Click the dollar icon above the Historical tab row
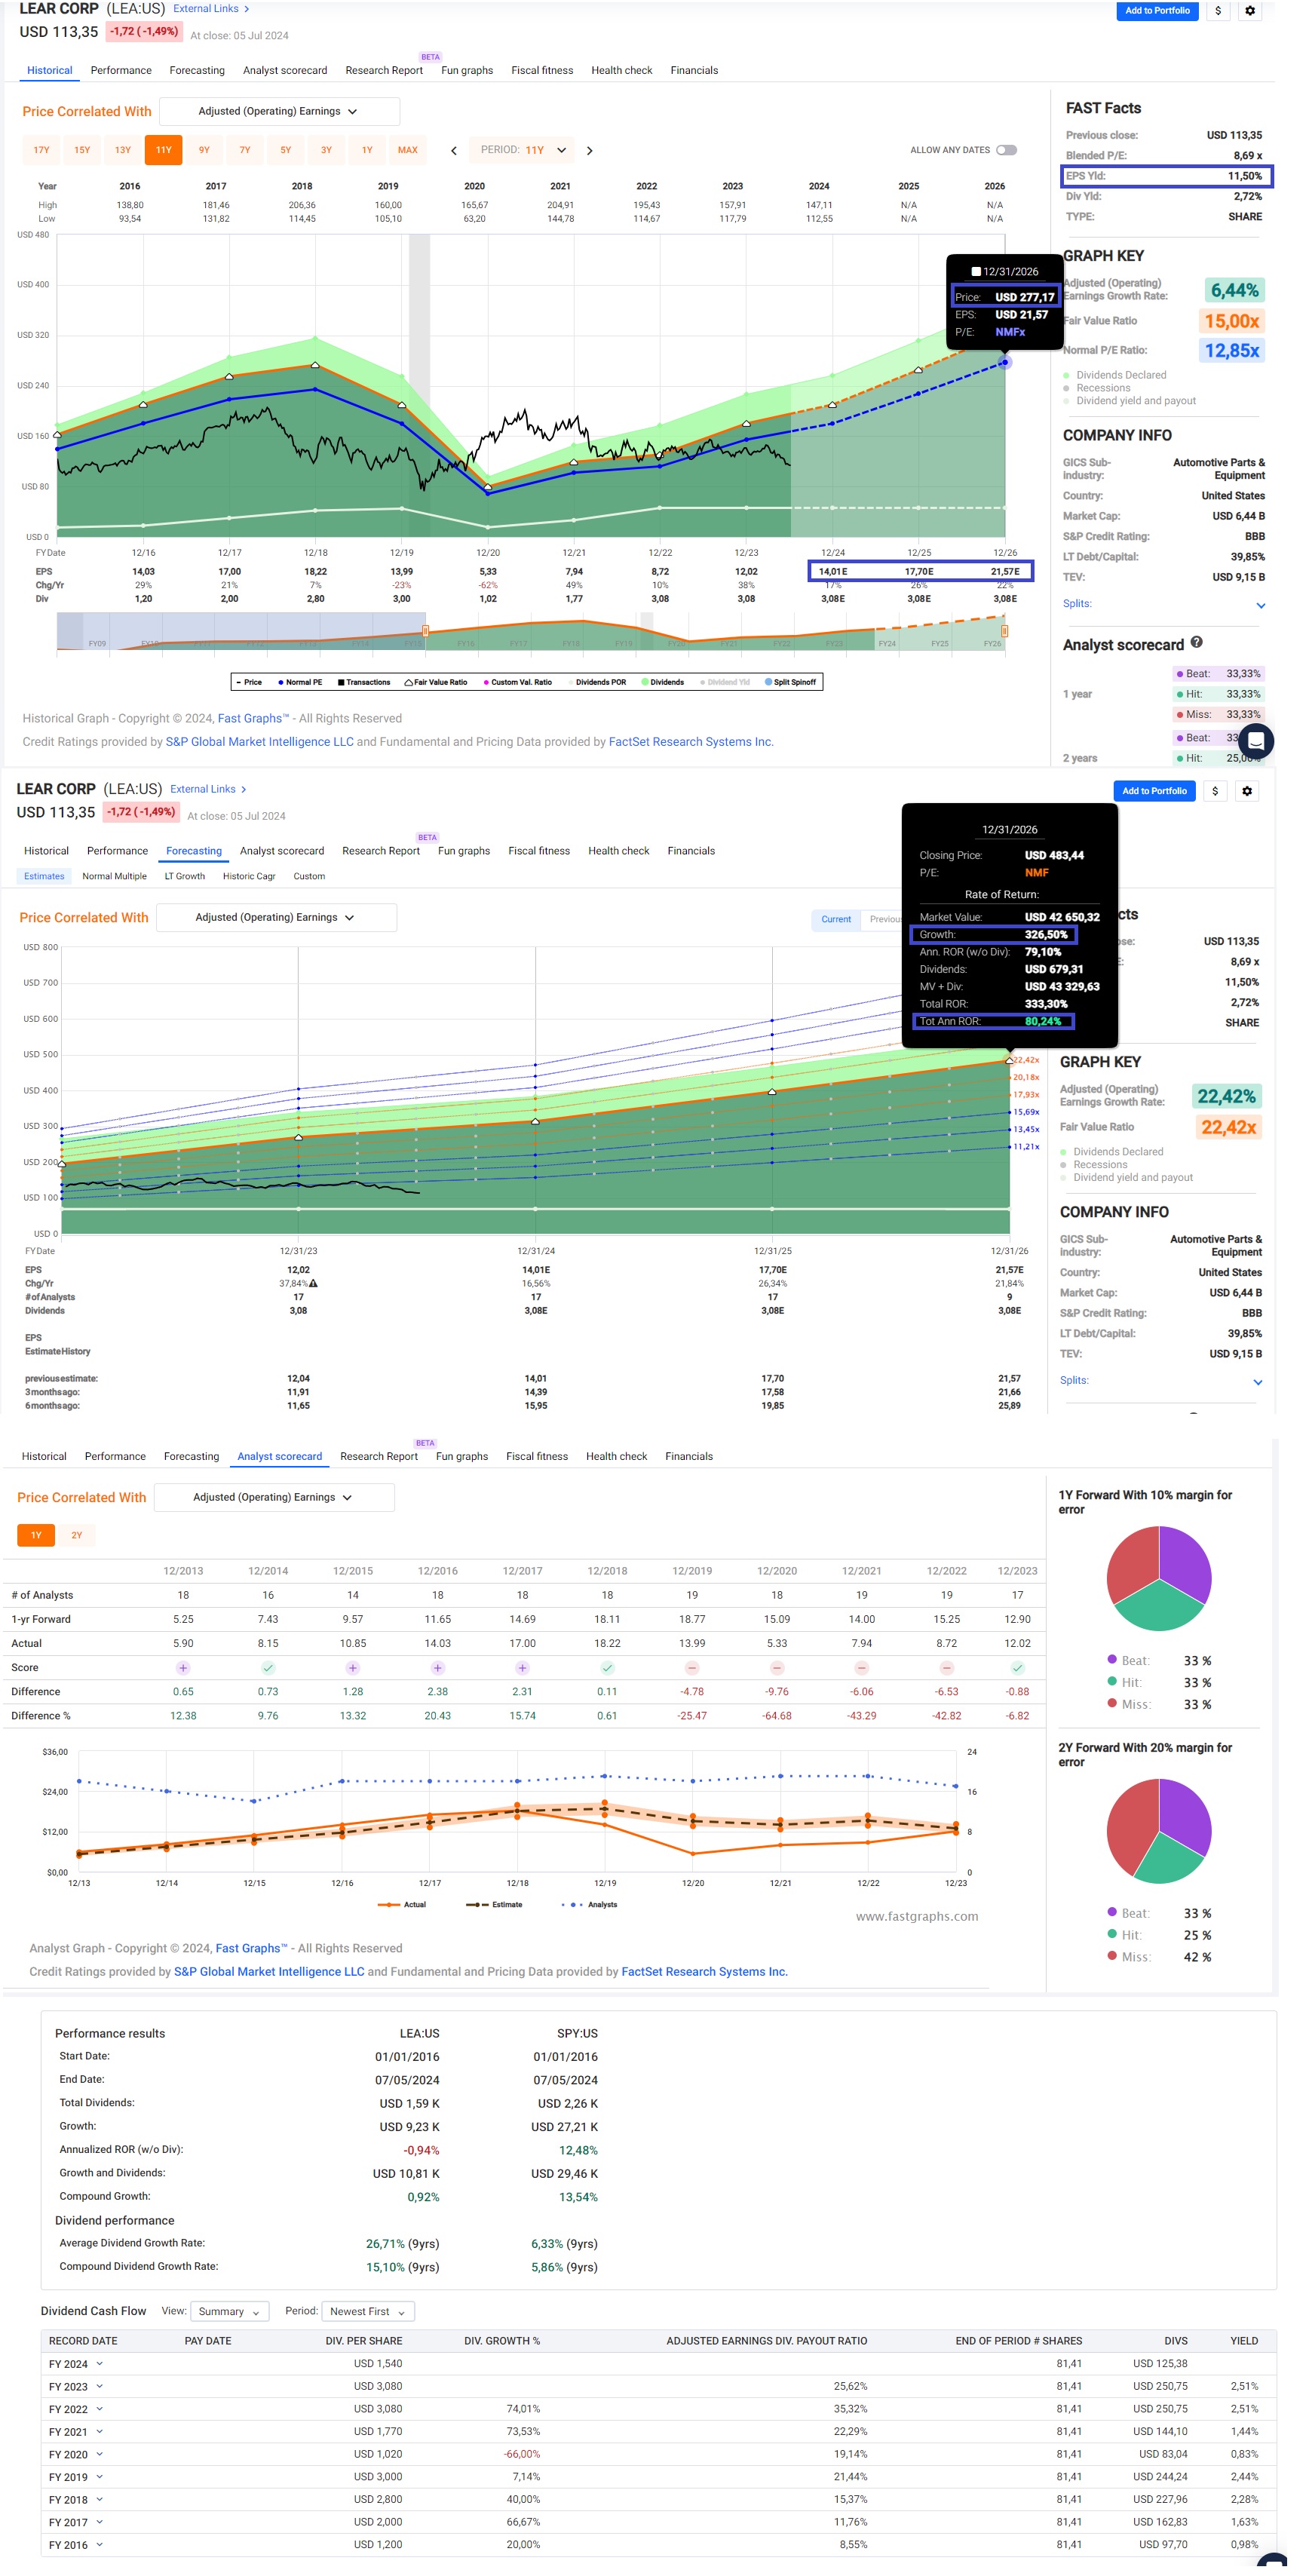1309x2576 pixels. (1218, 11)
